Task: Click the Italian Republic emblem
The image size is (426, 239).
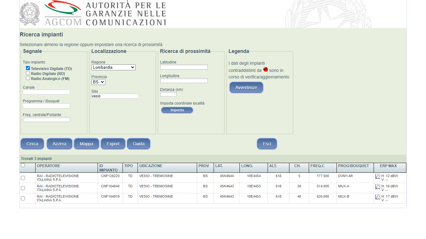Action: tap(30, 14)
